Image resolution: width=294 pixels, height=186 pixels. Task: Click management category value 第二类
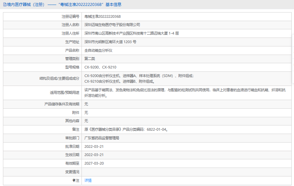(x=90, y=59)
